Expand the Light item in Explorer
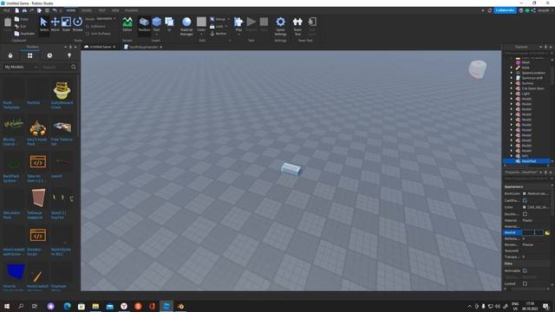The image size is (555, 312). 511,94
